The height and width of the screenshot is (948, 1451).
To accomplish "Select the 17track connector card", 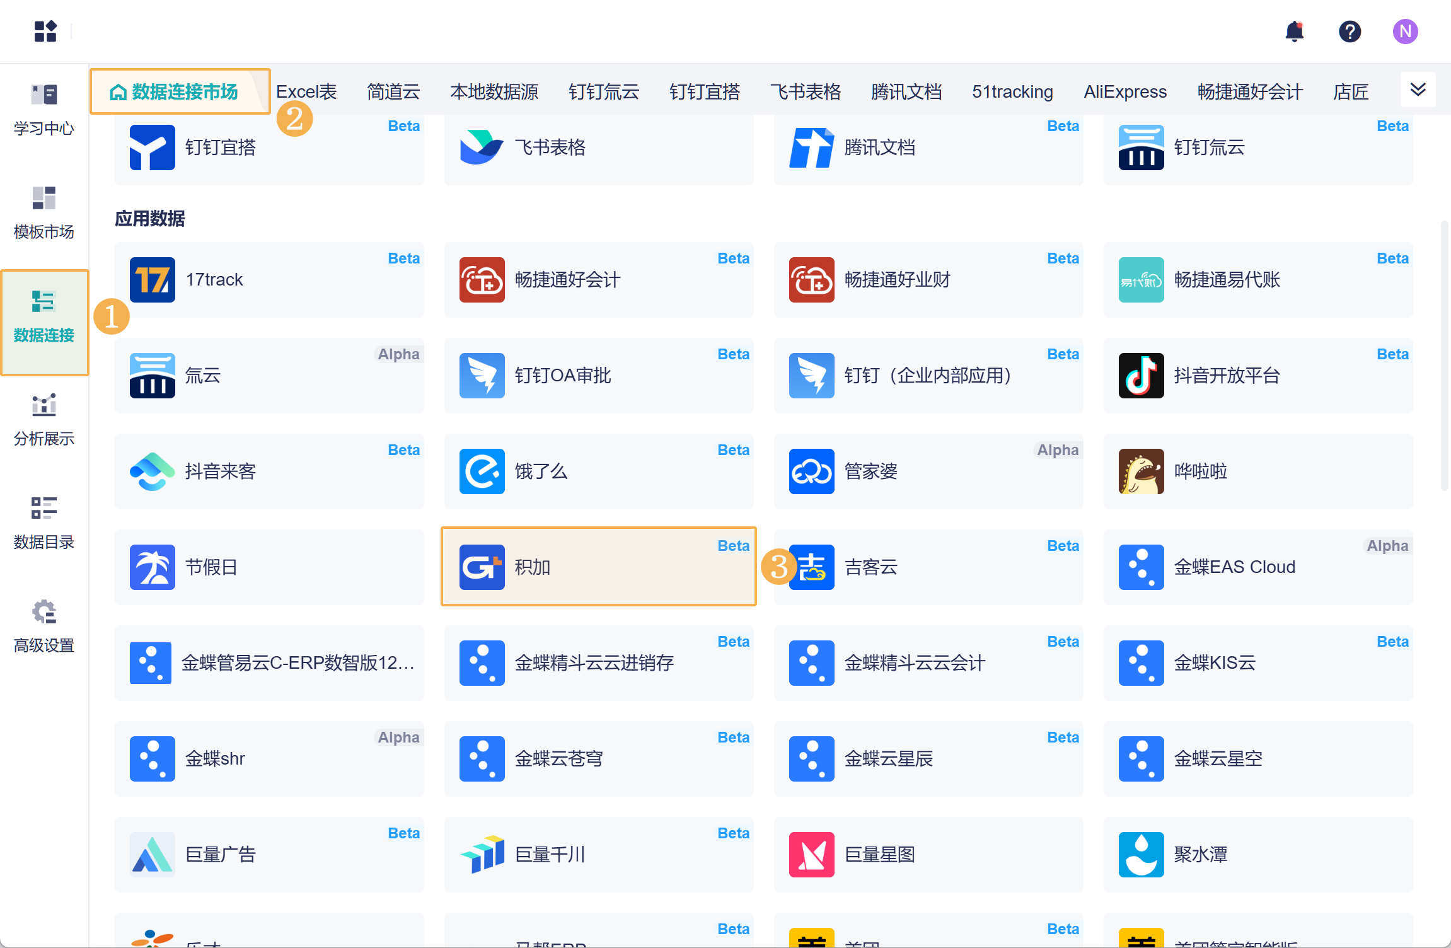I will [269, 280].
